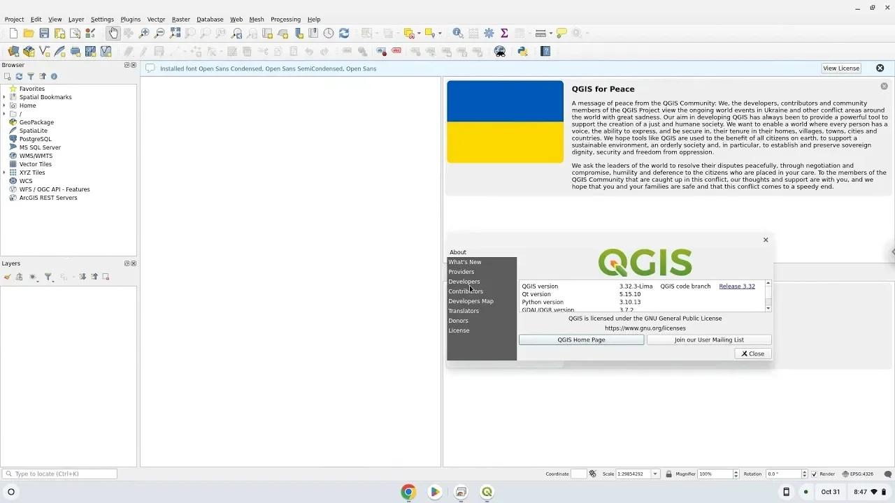Toggle the Show Map Tips tool
This screenshot has height=503, width=895.
[560, 33]
